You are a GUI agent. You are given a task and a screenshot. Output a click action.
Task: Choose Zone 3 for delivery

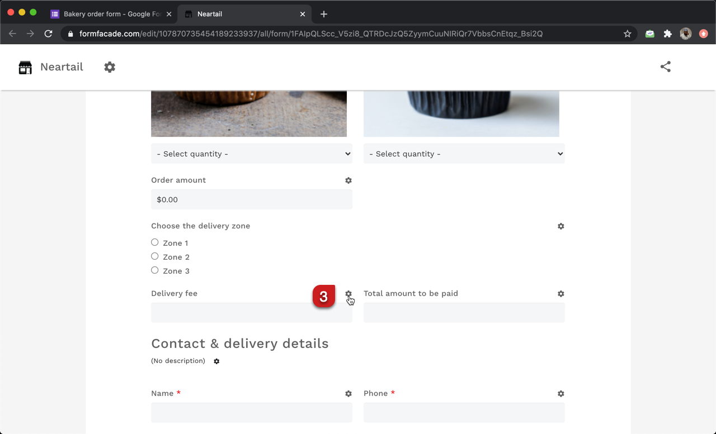(x=154, y=270)
